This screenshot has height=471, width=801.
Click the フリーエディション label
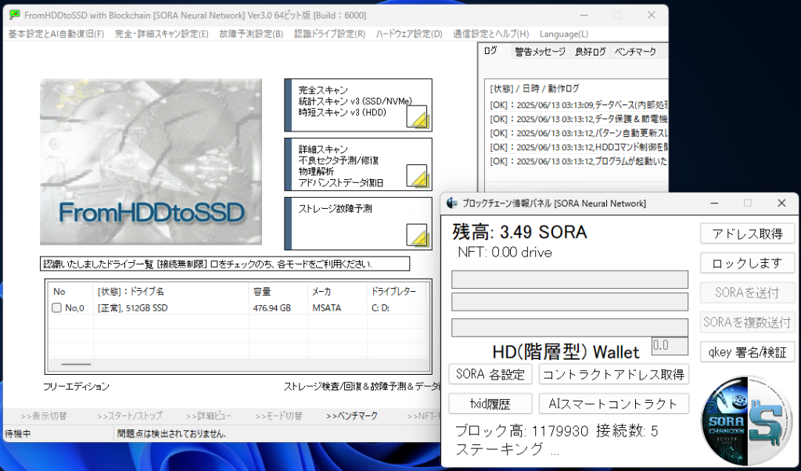76,387
